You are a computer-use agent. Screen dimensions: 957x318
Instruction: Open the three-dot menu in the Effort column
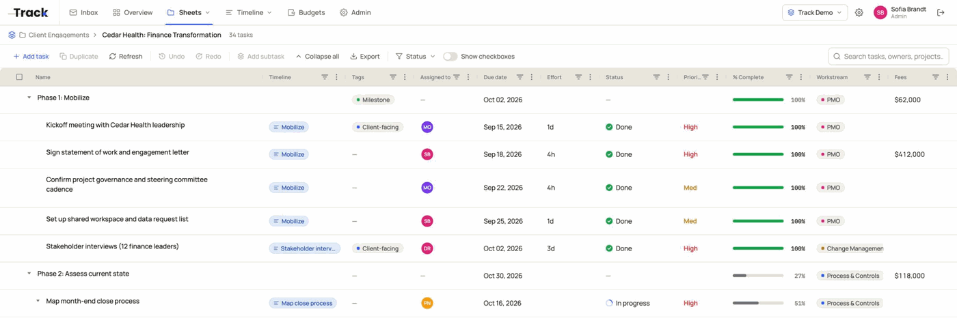coord(591,77)
